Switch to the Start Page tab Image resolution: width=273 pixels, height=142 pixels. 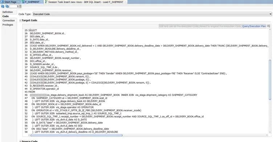click(10, 2)
